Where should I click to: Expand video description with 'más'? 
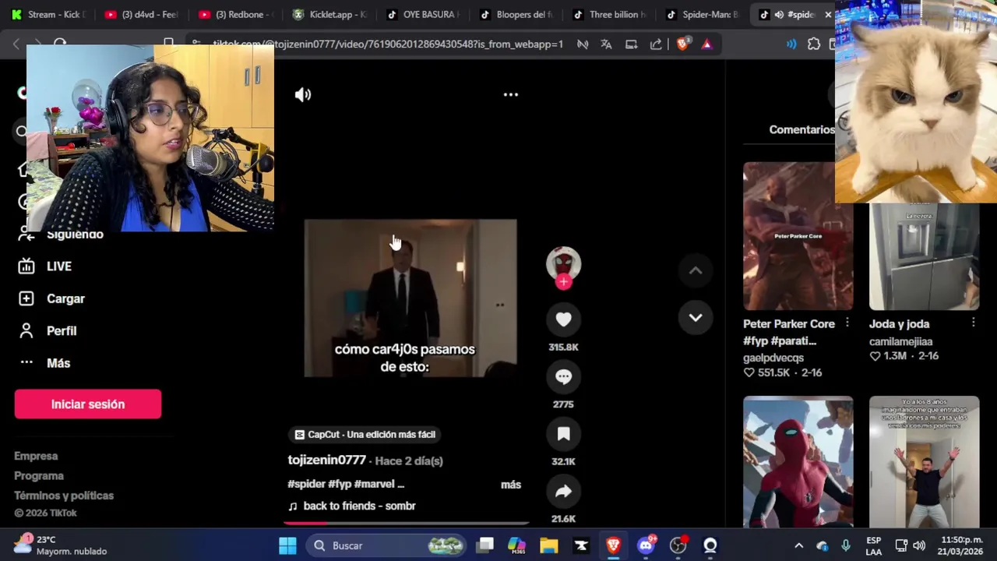click(x=511, y=485)
